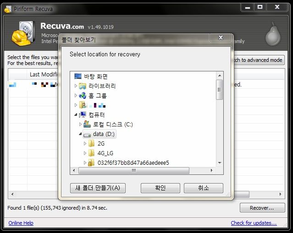Click the Recuva hard-hat drive logo

coord(23,33)
